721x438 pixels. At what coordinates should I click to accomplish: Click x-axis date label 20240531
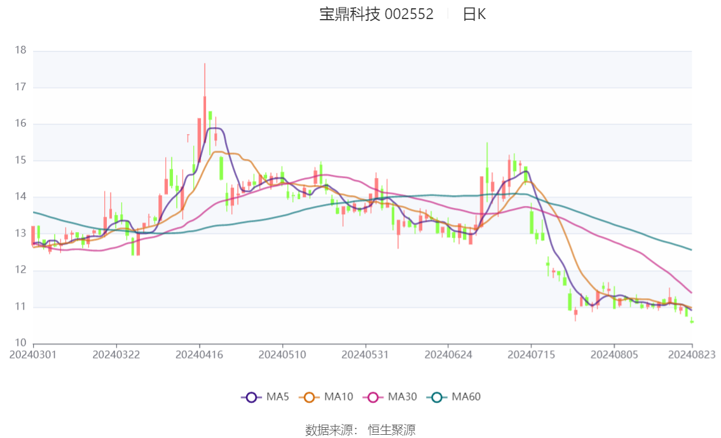click(365, 355)
